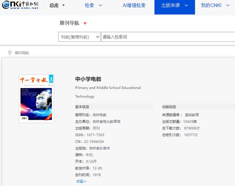Click the CN value 22-1044/G4
Viewport: 235px width, 186px height.
click(x=94, y=142)
